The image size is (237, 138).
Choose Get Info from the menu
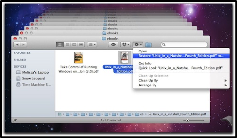click(x=181, y=63)
